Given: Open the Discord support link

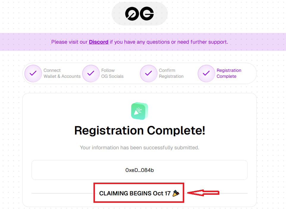Looking at the screenshot, I should [x=99, y=42].
